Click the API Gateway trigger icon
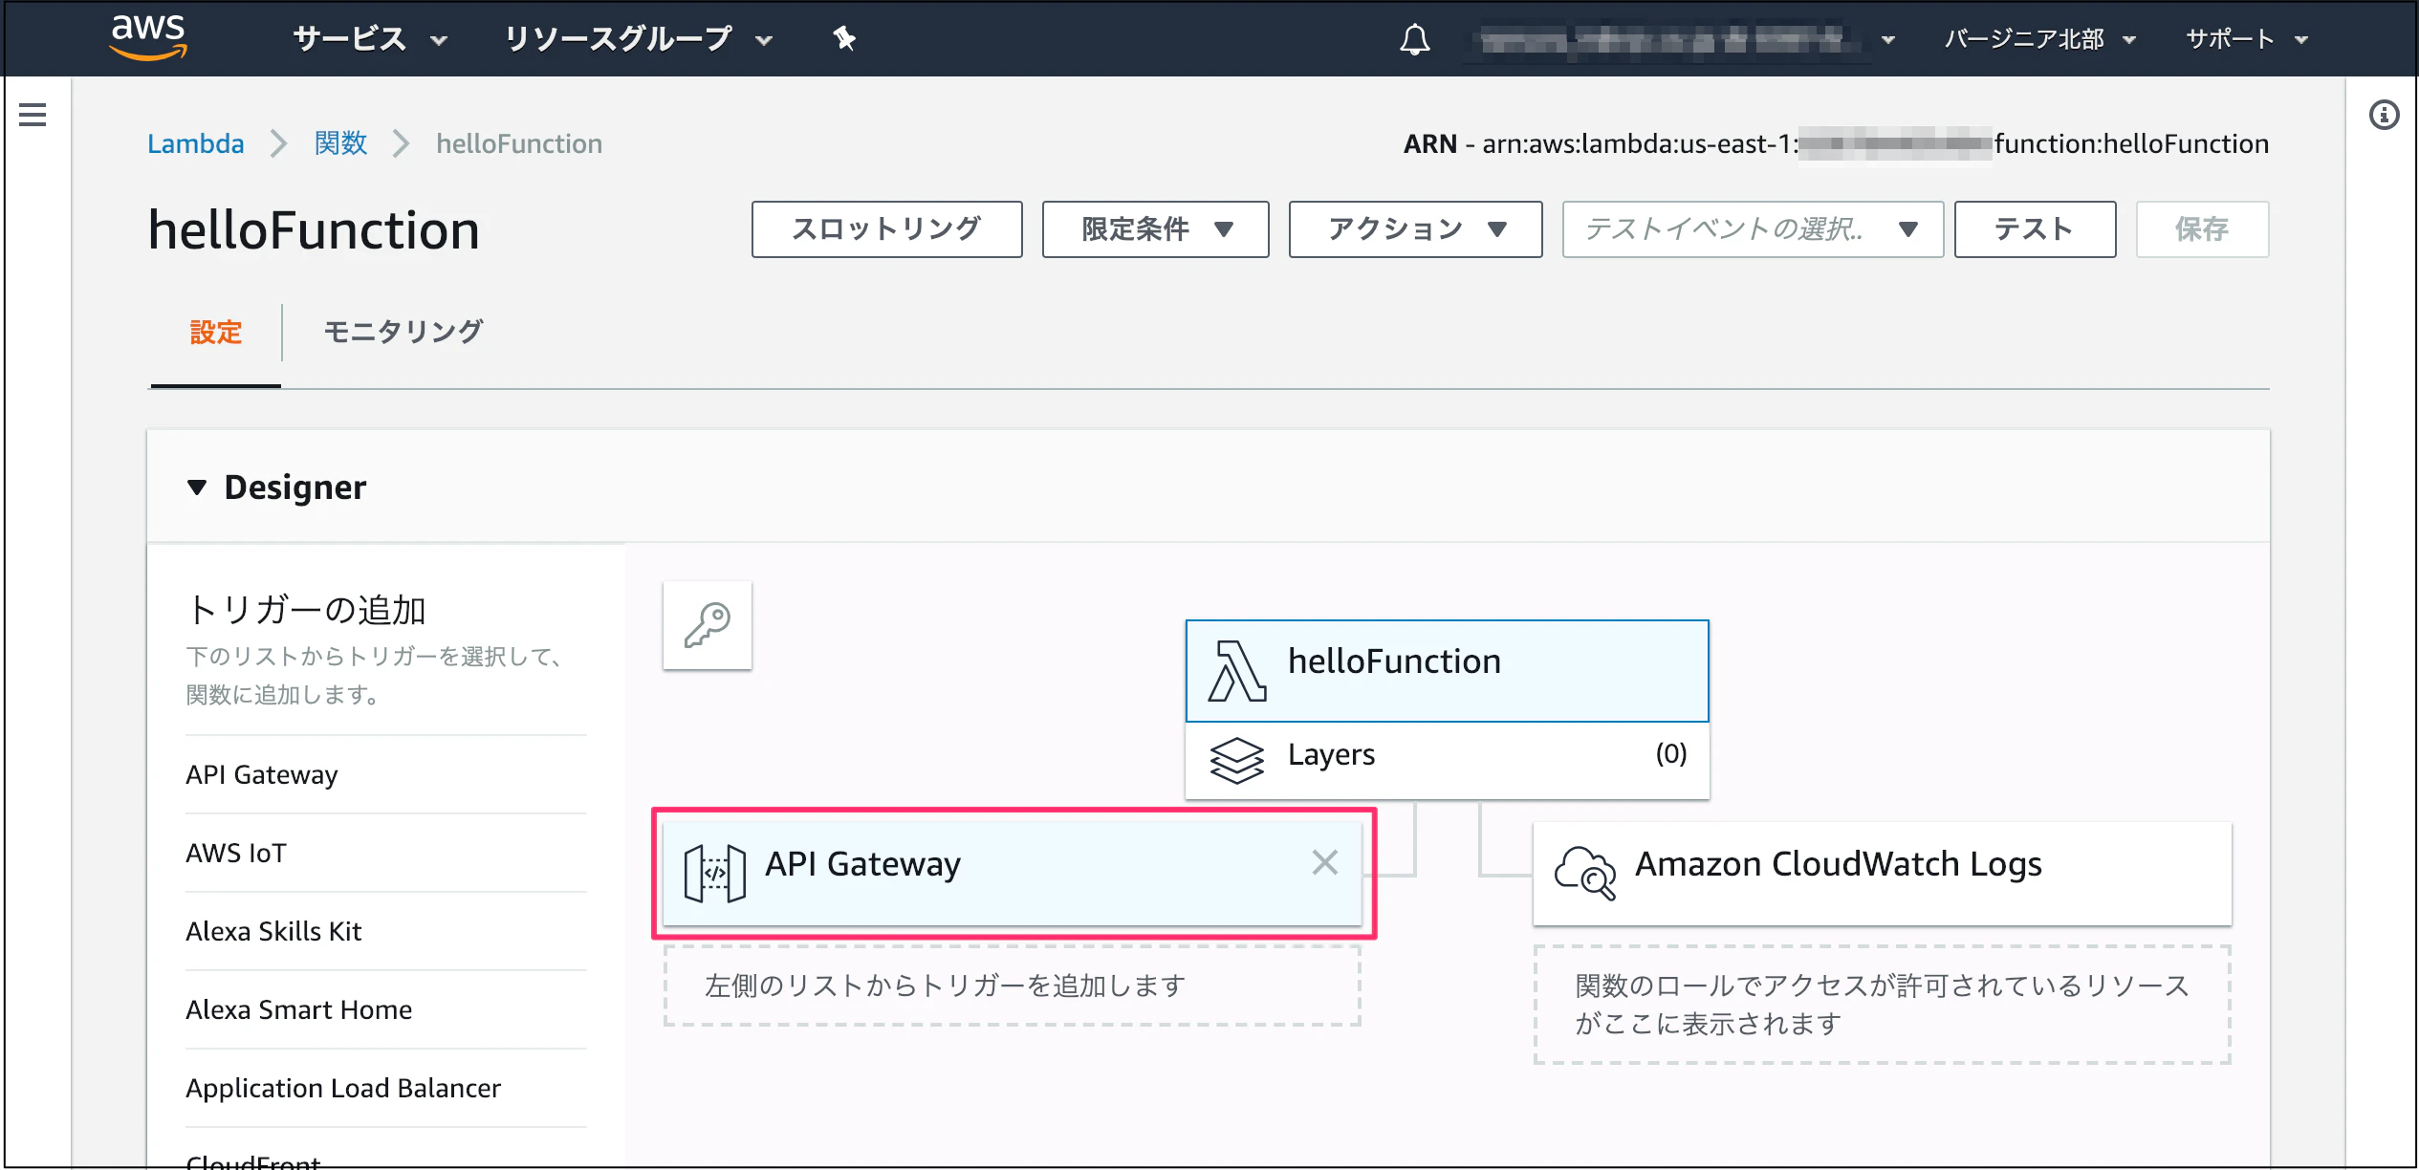Viewport: 2419px width, 1170px height. 715,874
